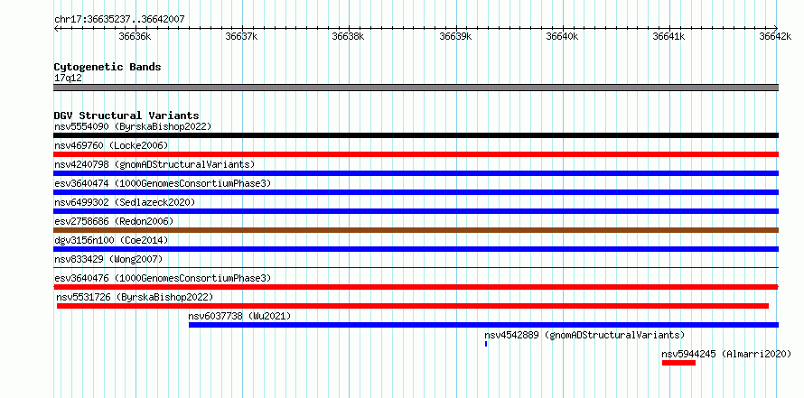
Task: Open the dgv3156n100 (Coe2014) label
Action: pyautogui.click(x=111, y=240)
